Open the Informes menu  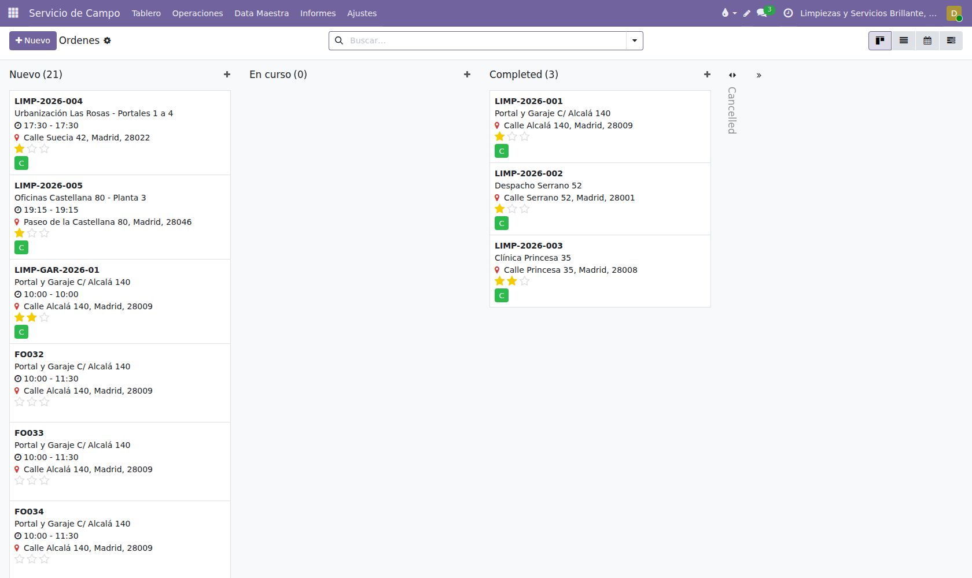(318, 13)
